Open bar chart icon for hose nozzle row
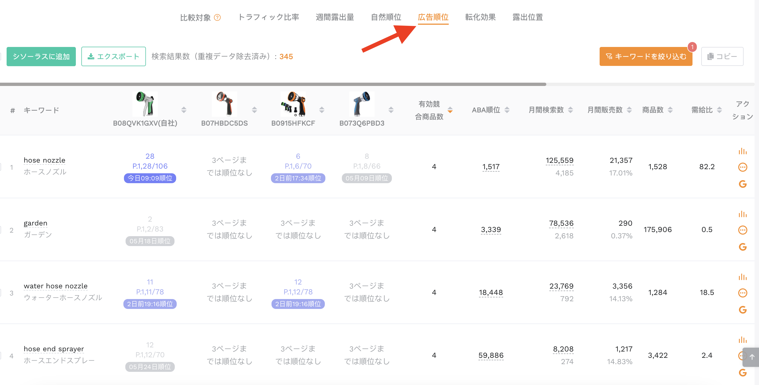 [x=743, y=151]
